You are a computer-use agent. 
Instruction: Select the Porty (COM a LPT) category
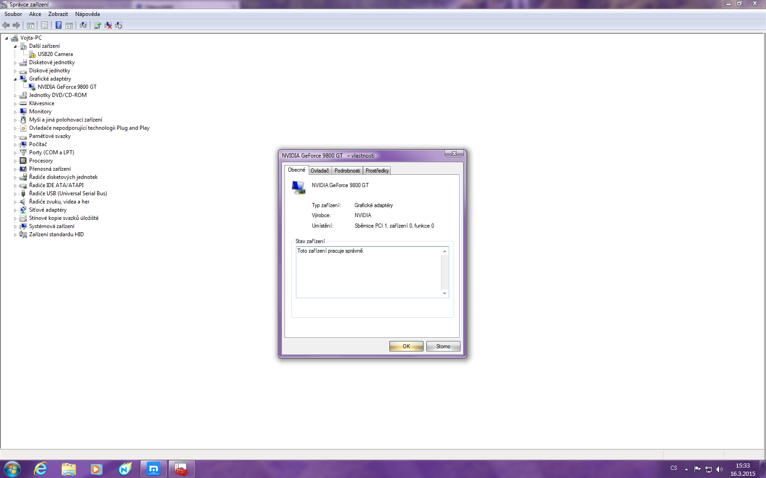click(52, 153)
